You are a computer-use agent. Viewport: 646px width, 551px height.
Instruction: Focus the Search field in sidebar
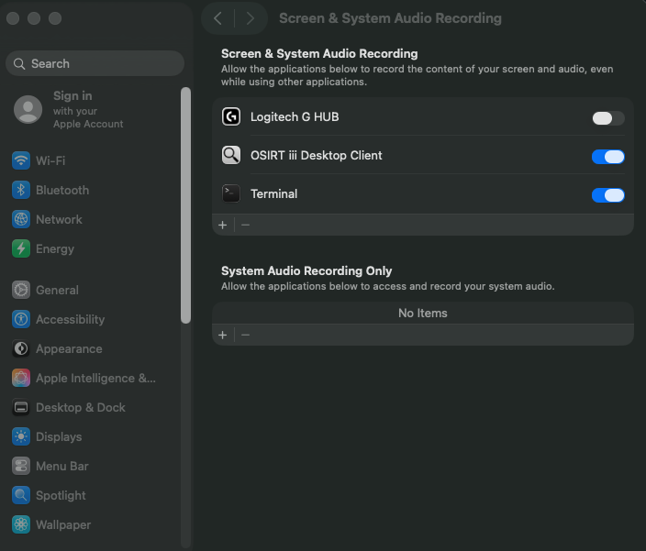101,63
